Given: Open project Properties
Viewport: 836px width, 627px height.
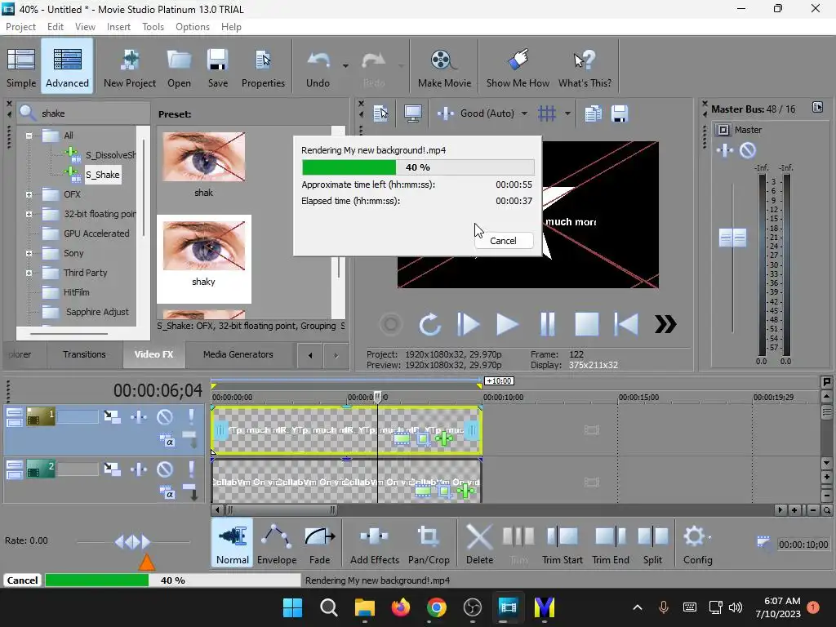Looking at the screenshot, I should [x=263, y=67].
